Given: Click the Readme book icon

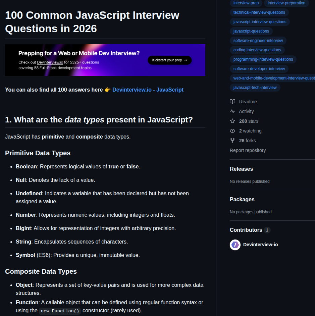Looking at the screenshot, I should pyautogui.click(x=232, y=102).
